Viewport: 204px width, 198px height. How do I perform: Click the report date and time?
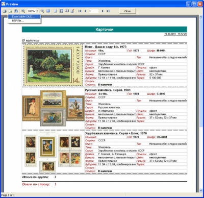point(175,34)
